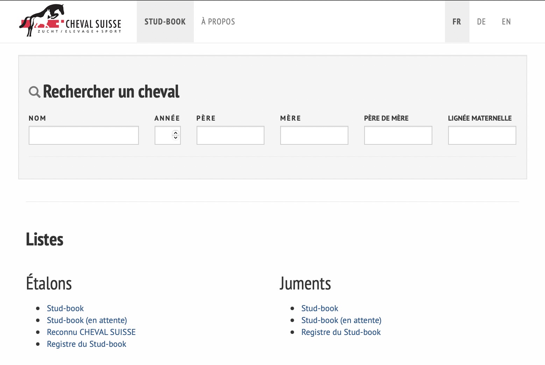Click the Père de Mère field
This screenshot has height=365, width=545.
[x=398, y=135]
